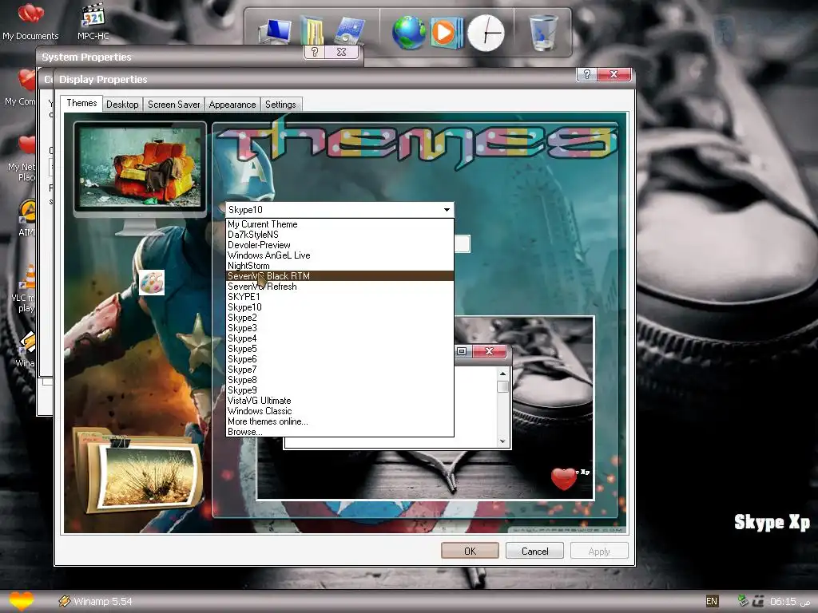
Task: Choose the Skype3 theme
Action: 340,328
